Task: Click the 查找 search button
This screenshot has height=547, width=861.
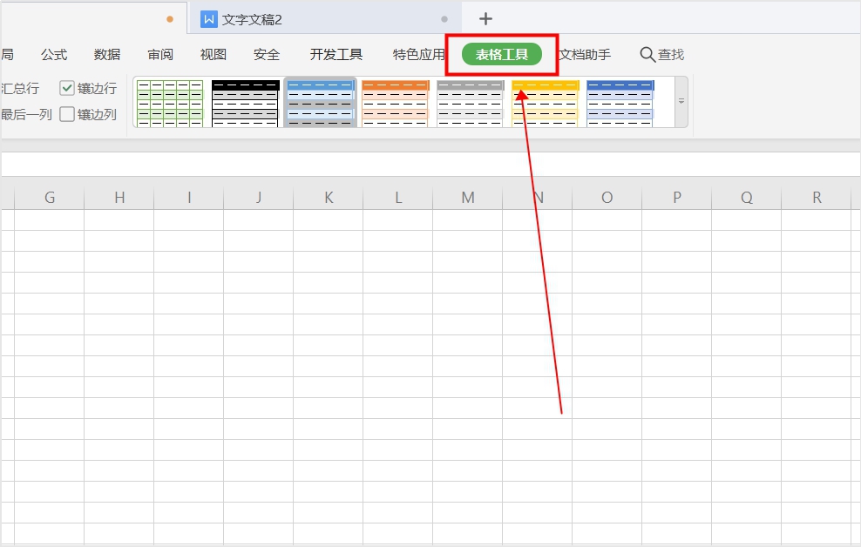Action: (x=662, y=54)
